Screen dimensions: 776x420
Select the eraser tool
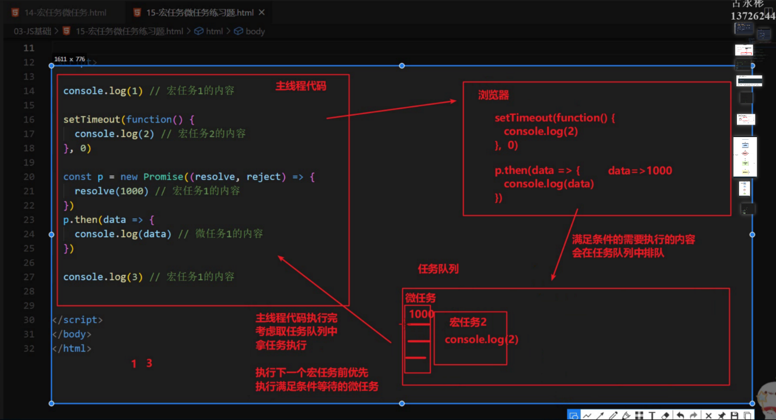[666, 416]
